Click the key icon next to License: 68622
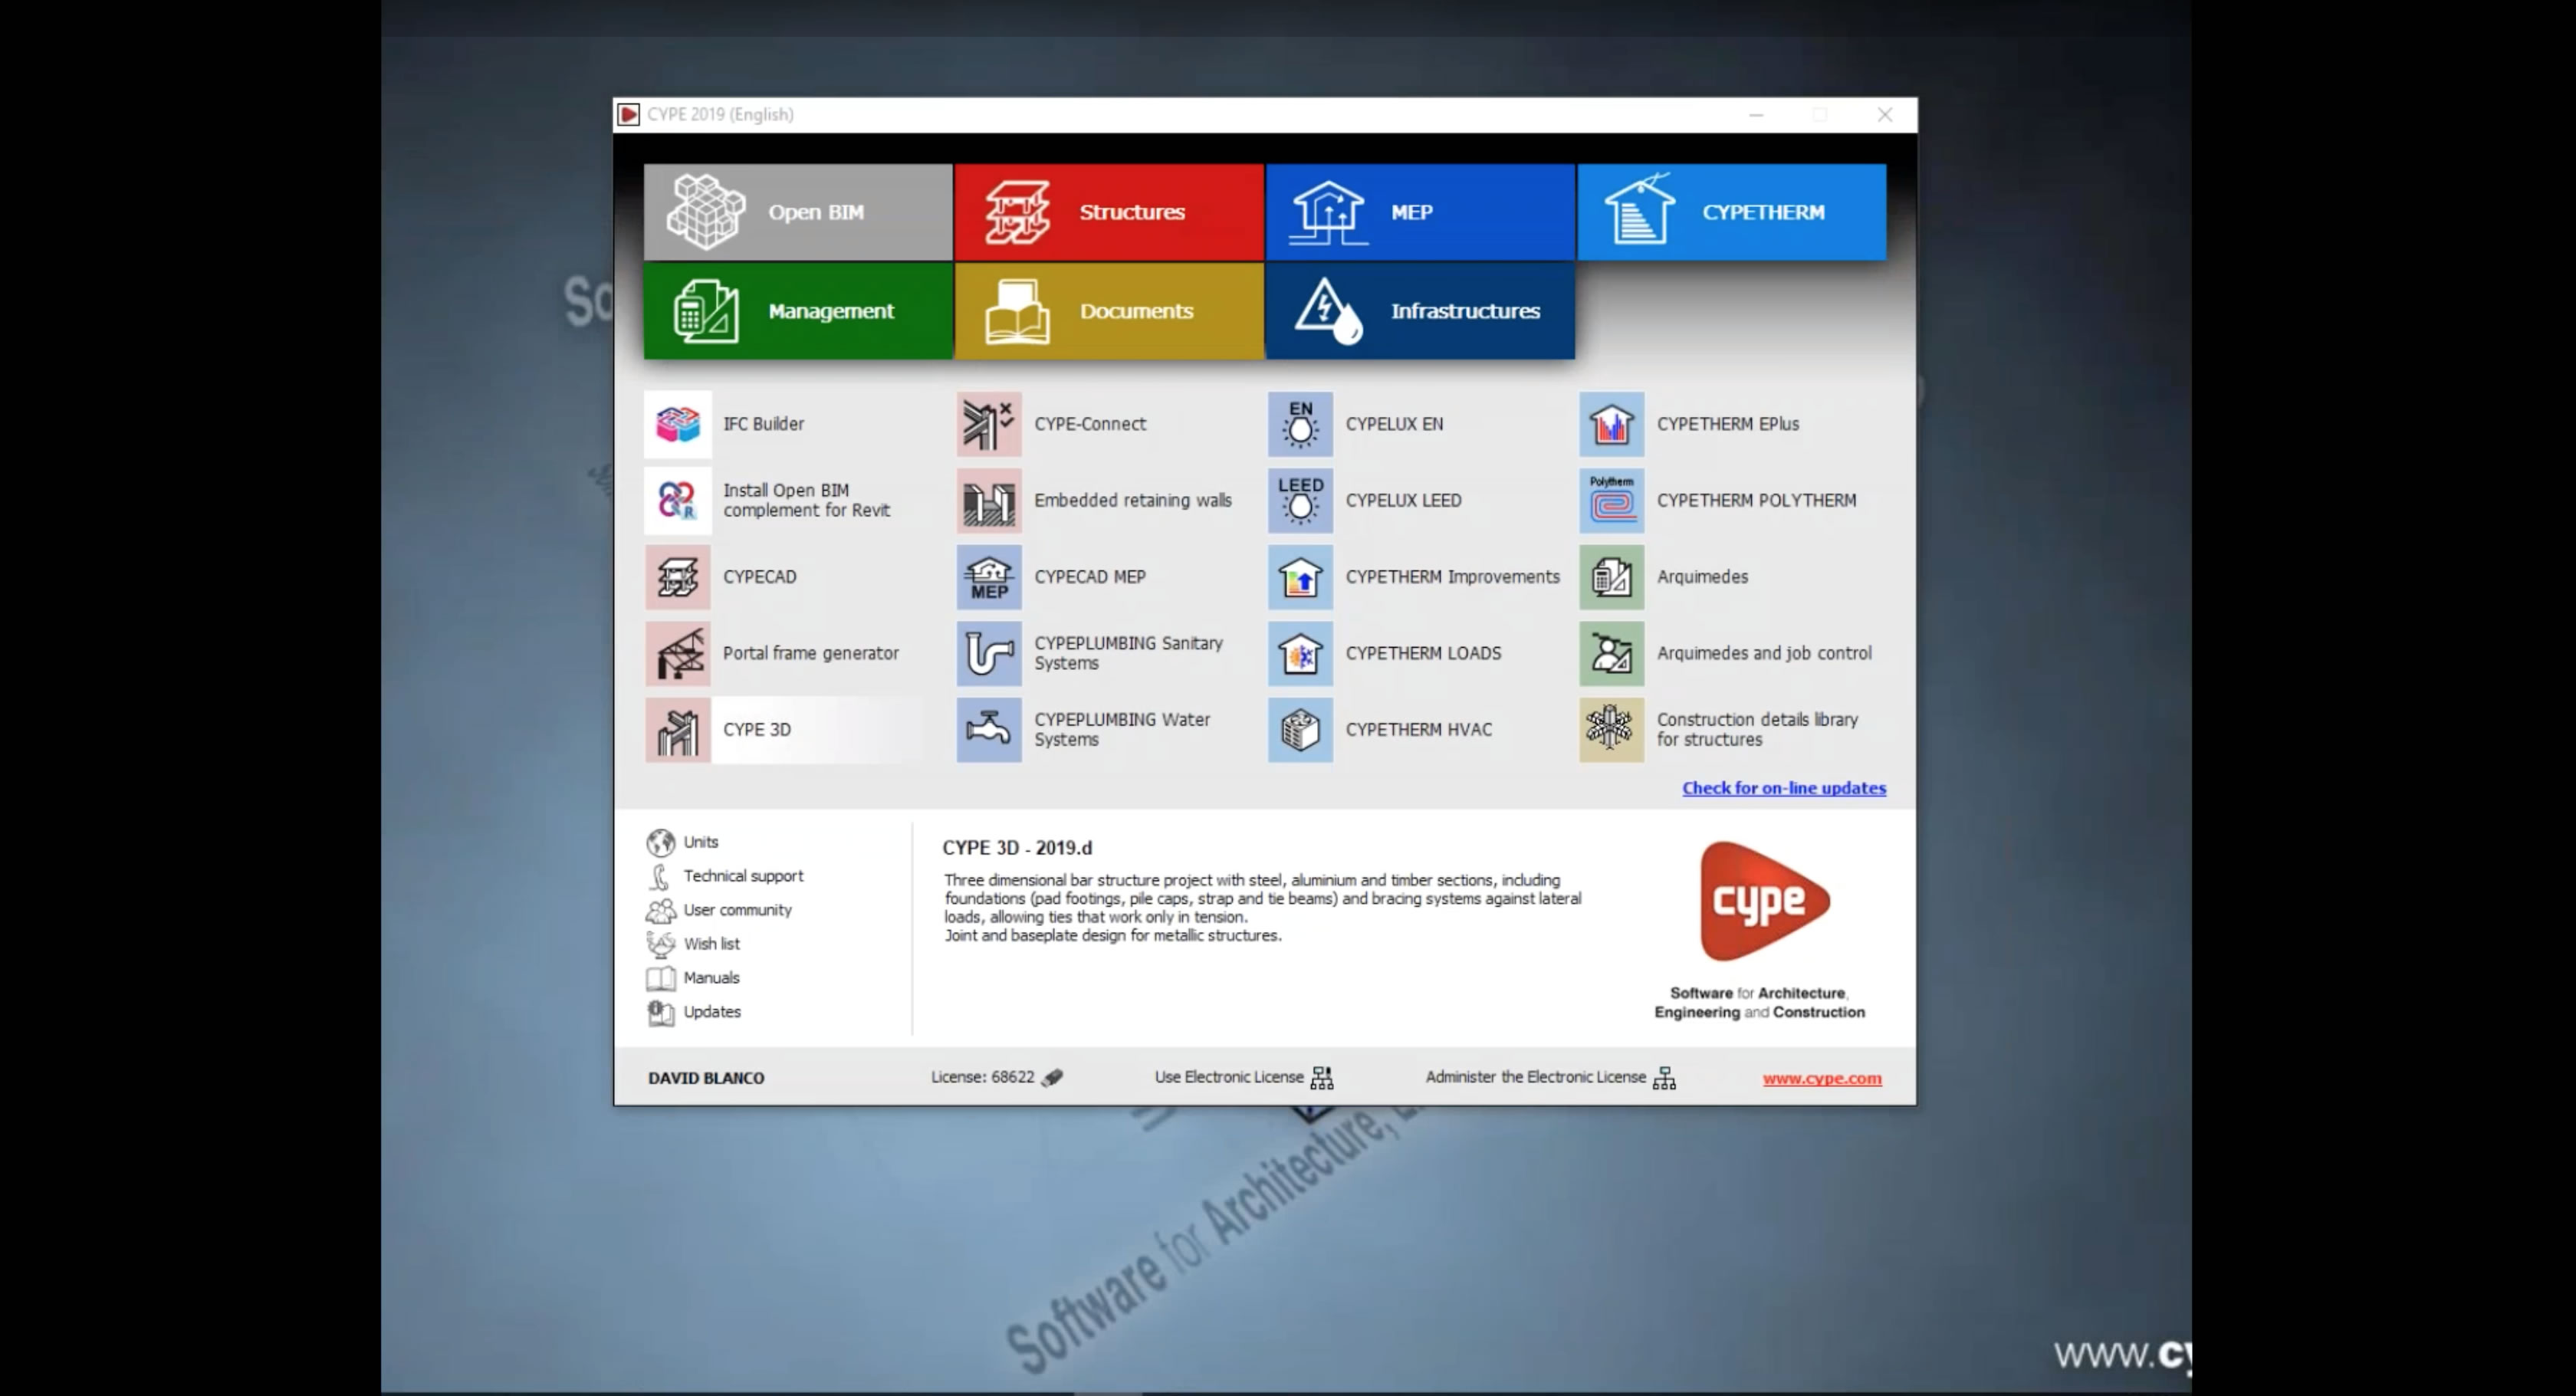 coord(1052,1078)
